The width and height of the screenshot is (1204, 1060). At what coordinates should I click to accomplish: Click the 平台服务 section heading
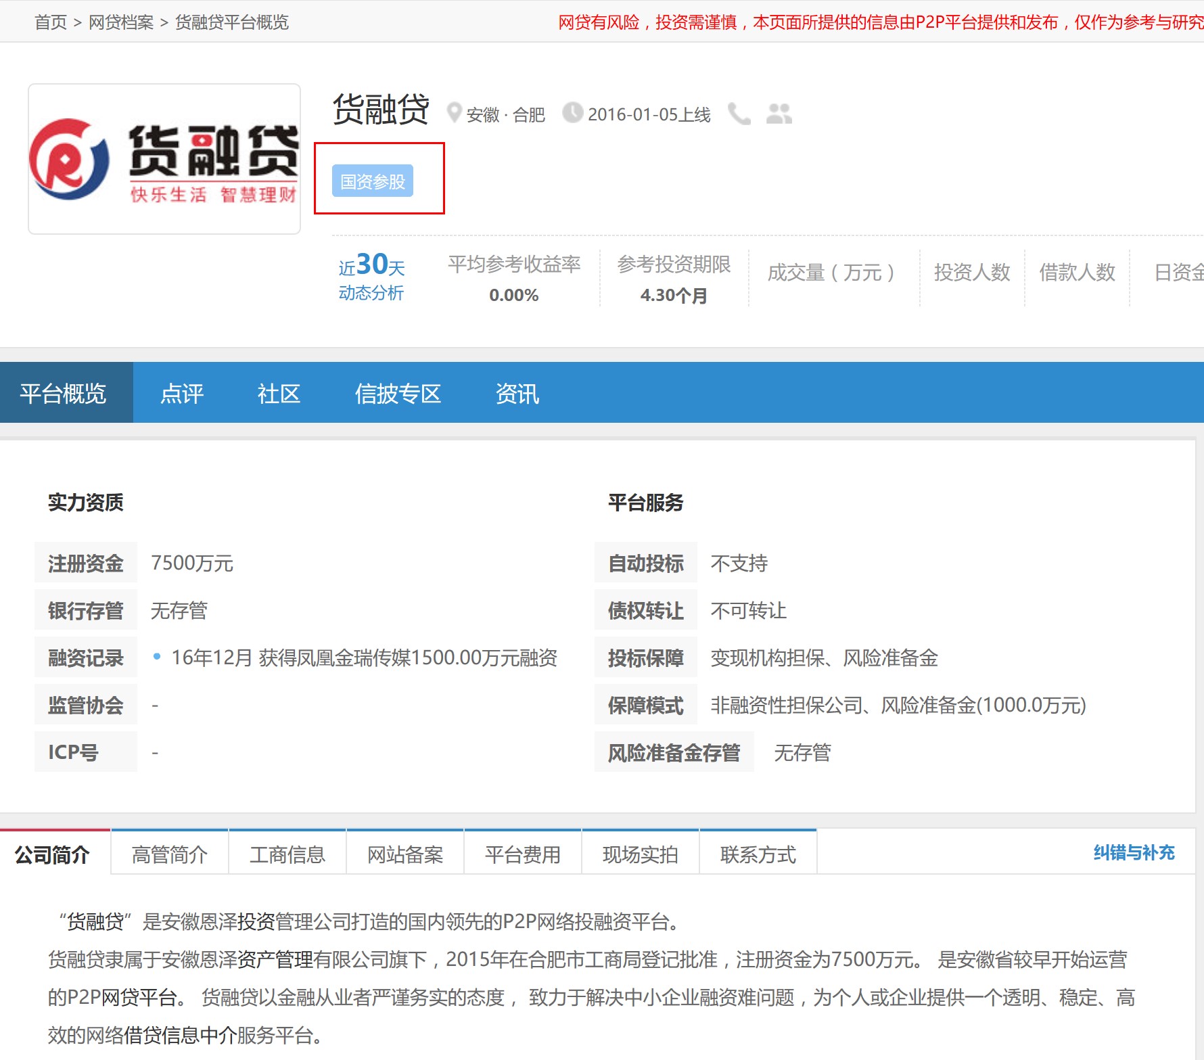[x=646, y=502]
